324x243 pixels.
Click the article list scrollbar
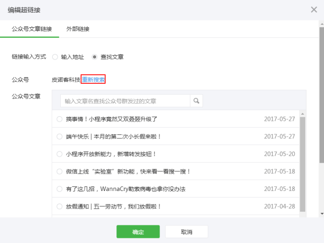point(303,162)
